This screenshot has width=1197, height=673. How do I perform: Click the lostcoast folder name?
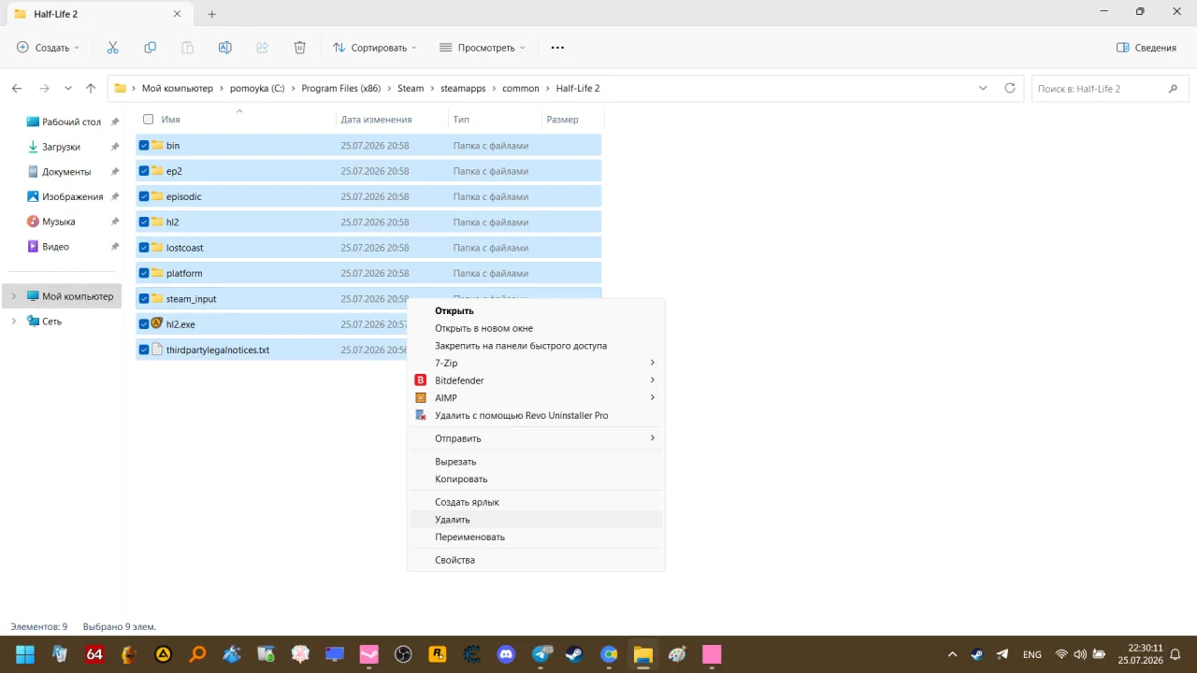pyautogui.click(x=184, y=248)
